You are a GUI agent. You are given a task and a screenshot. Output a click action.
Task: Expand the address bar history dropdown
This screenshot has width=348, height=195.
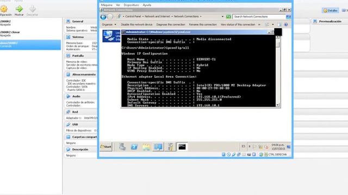[222, 17]
